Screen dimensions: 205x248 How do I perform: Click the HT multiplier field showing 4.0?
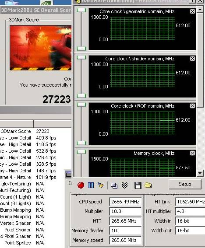pyautogui.click(x=190, y=211)
